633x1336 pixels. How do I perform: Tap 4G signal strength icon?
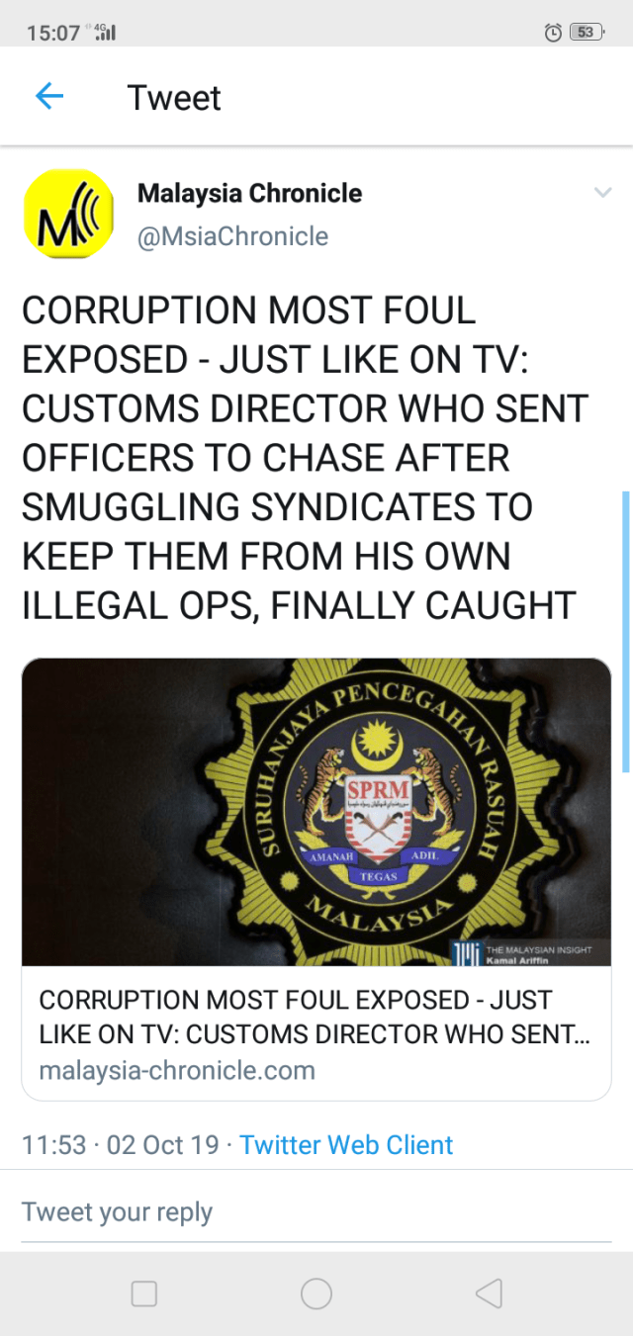coord(104,33)
